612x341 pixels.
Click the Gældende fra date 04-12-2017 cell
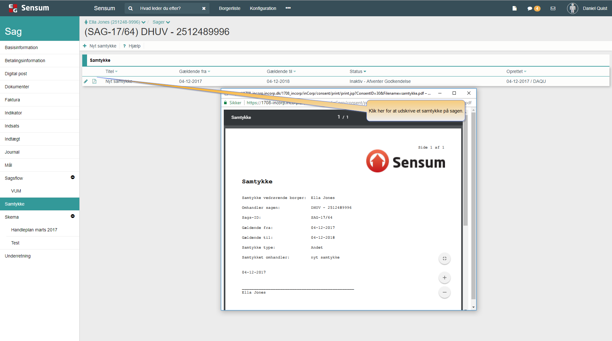pos(190,81)
